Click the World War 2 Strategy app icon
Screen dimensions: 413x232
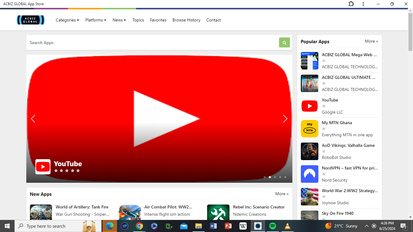click(310, 197)
